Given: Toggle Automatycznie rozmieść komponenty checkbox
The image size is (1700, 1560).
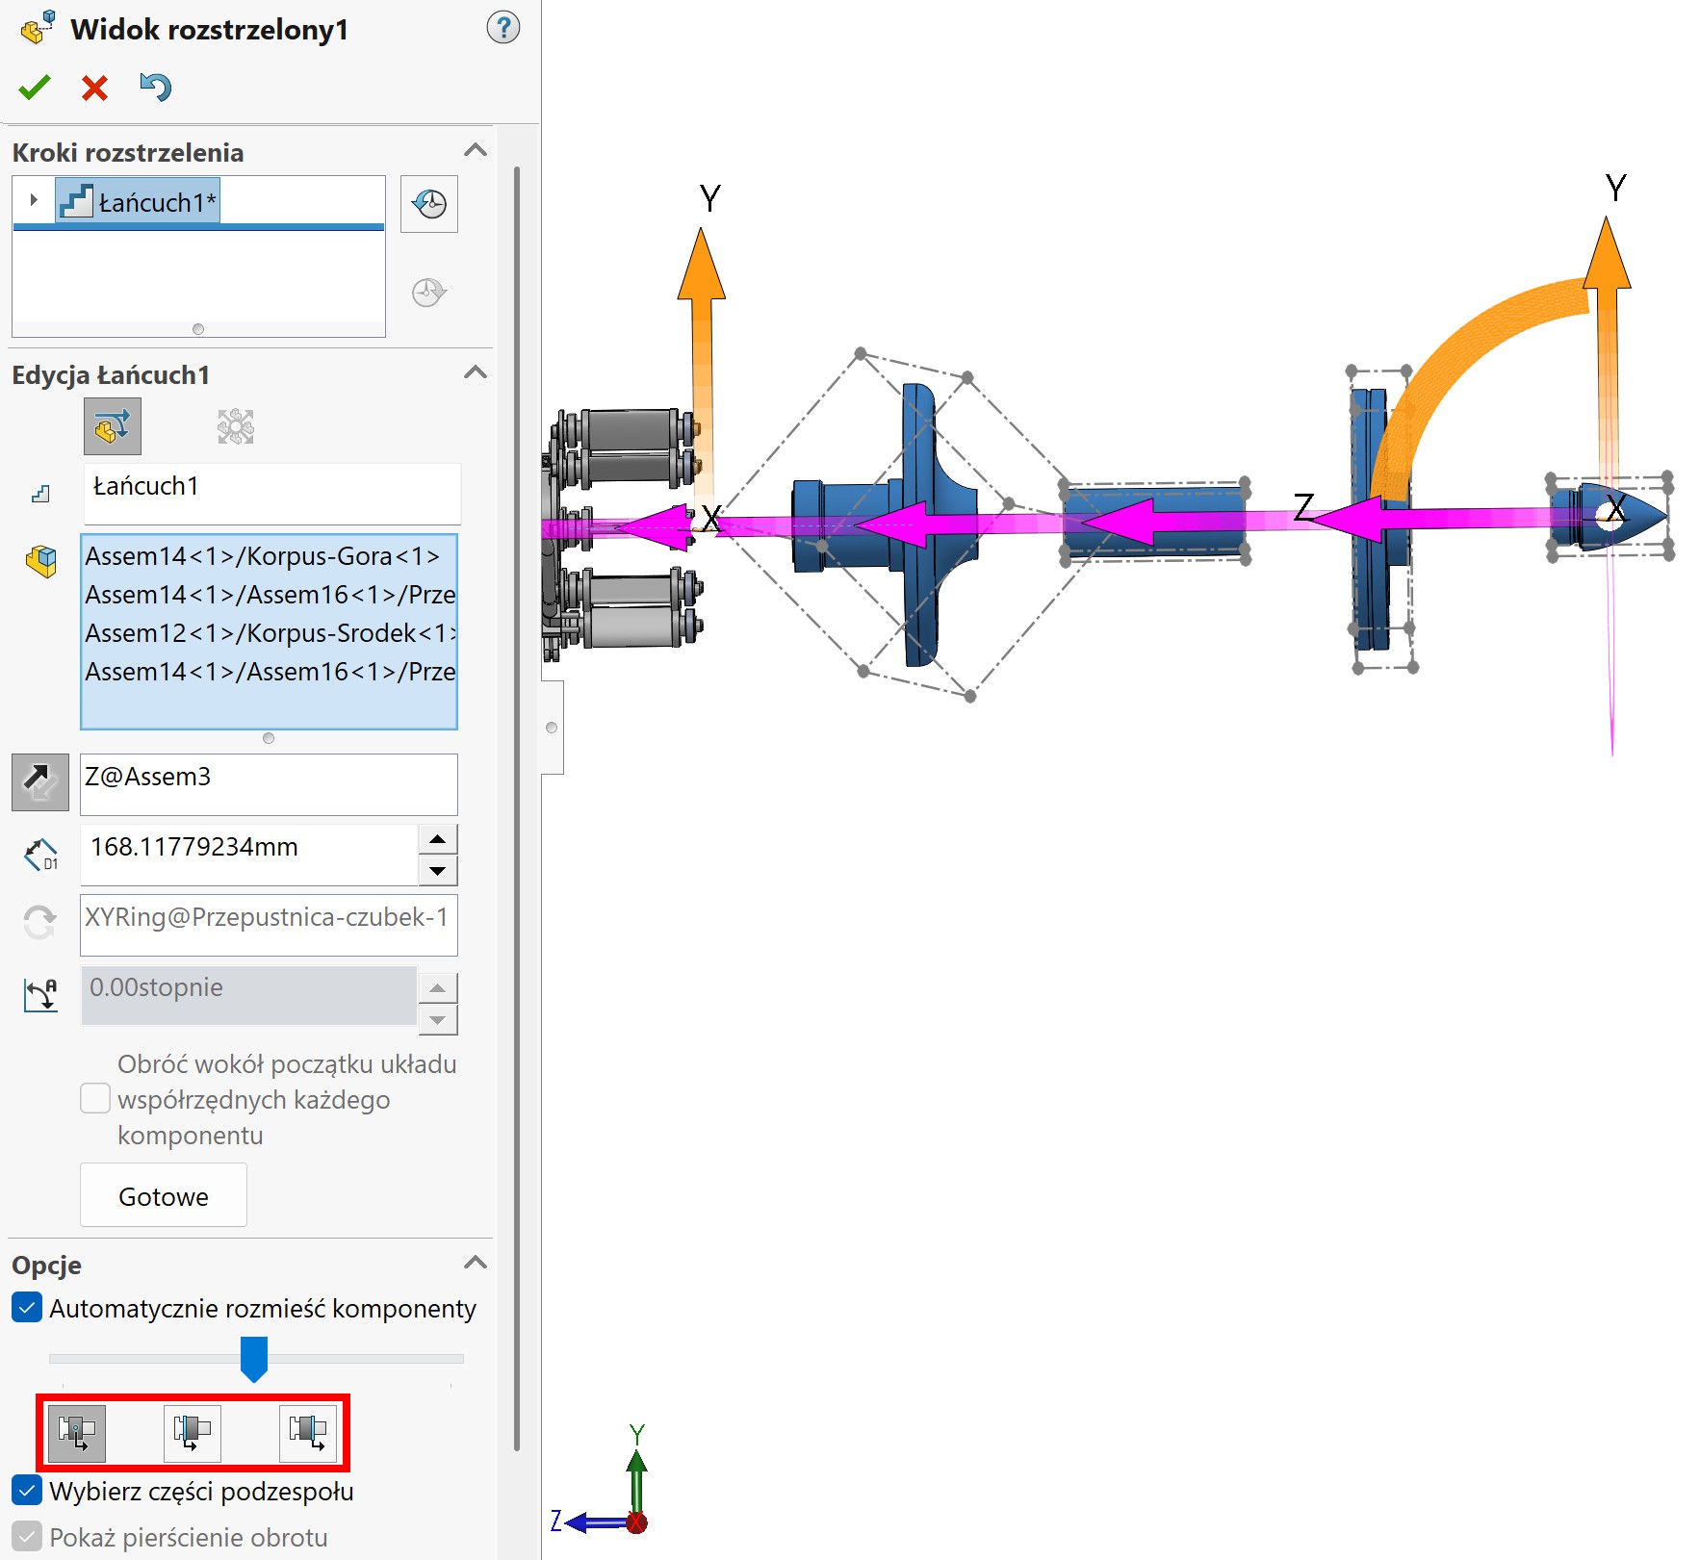Looking at the screenshot, I should coord(27,1308).
